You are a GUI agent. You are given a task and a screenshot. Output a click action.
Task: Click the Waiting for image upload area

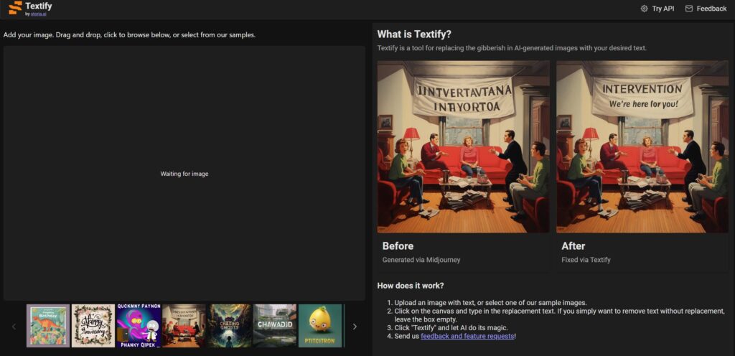click(x=184, y=174)
